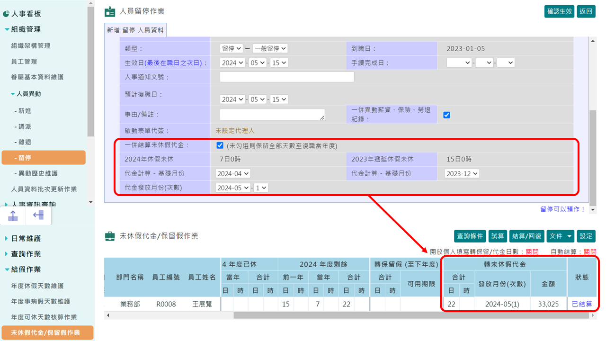Open the 文件 dropdown menu
Image resolution: width=606 pixels, height=341 pixels.
tap(560, 235)
